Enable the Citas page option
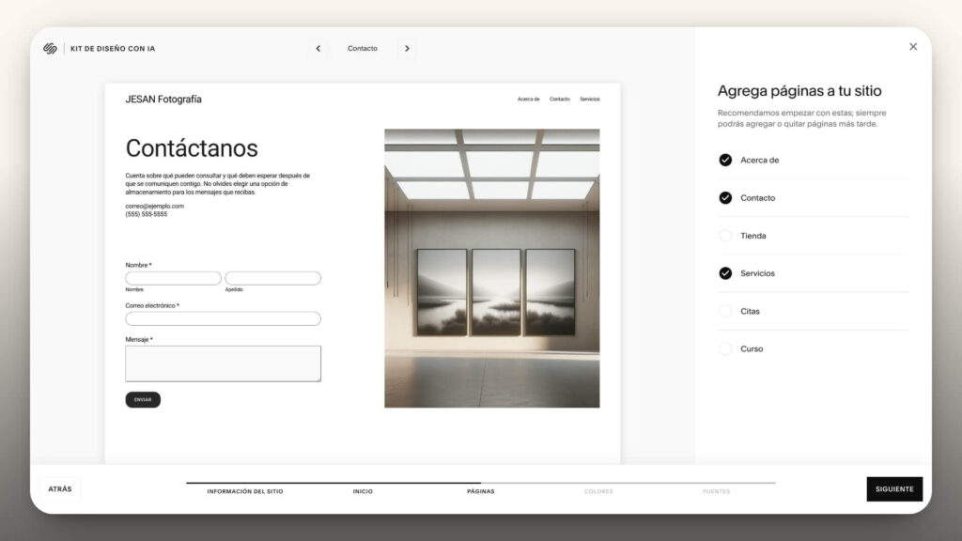 pos(725,311)
